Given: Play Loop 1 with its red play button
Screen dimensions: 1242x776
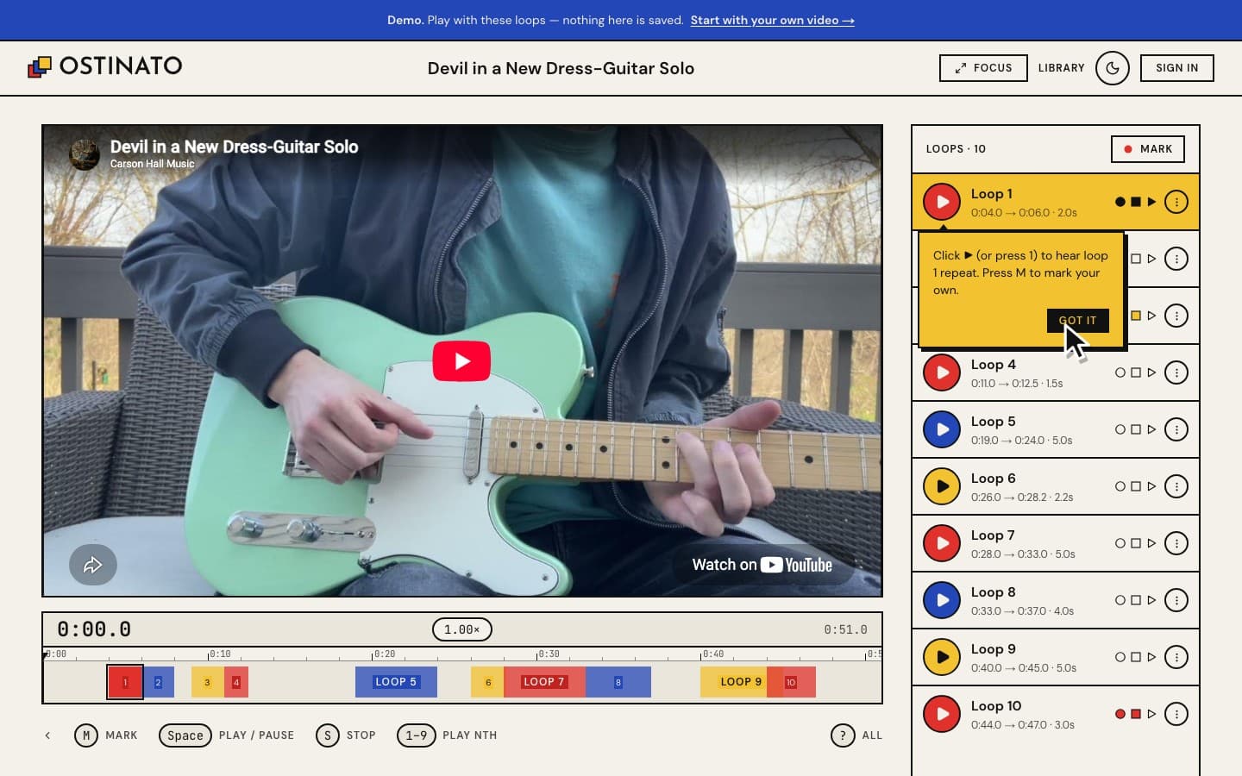Looking at the screenshot, I should 942,202.
